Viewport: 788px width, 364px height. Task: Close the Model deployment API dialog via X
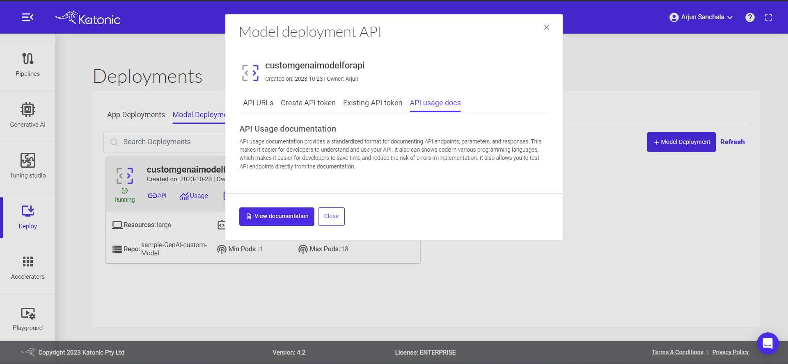click(546, 27)
